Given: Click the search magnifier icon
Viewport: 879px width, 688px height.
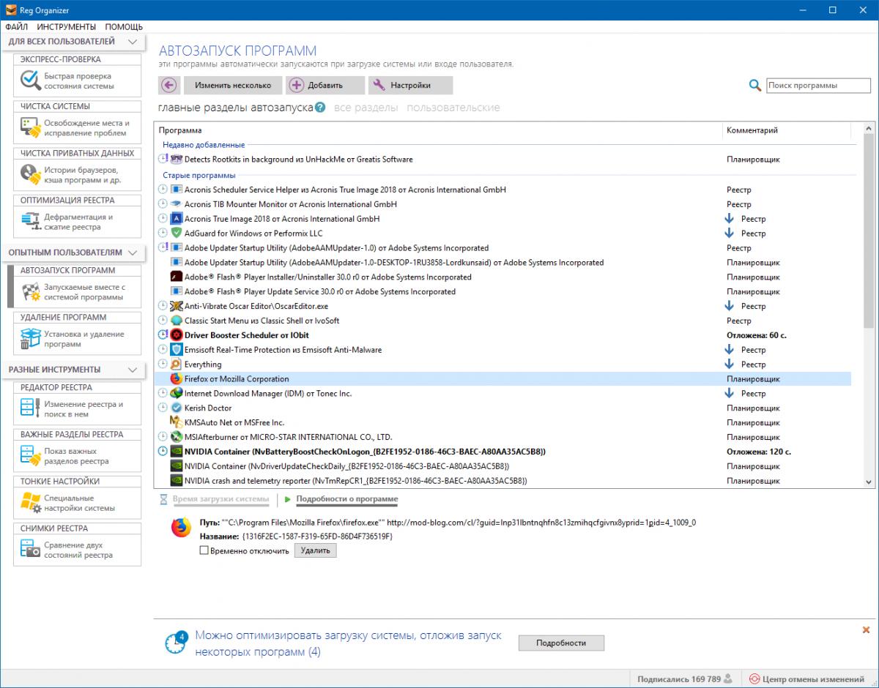Looking at the screenshot, I should pos(755,86).
